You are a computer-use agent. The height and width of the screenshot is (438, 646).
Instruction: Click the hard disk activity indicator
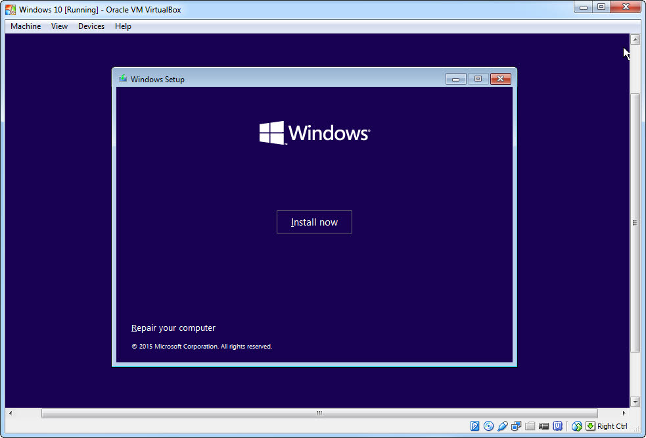tap(474, 426)
